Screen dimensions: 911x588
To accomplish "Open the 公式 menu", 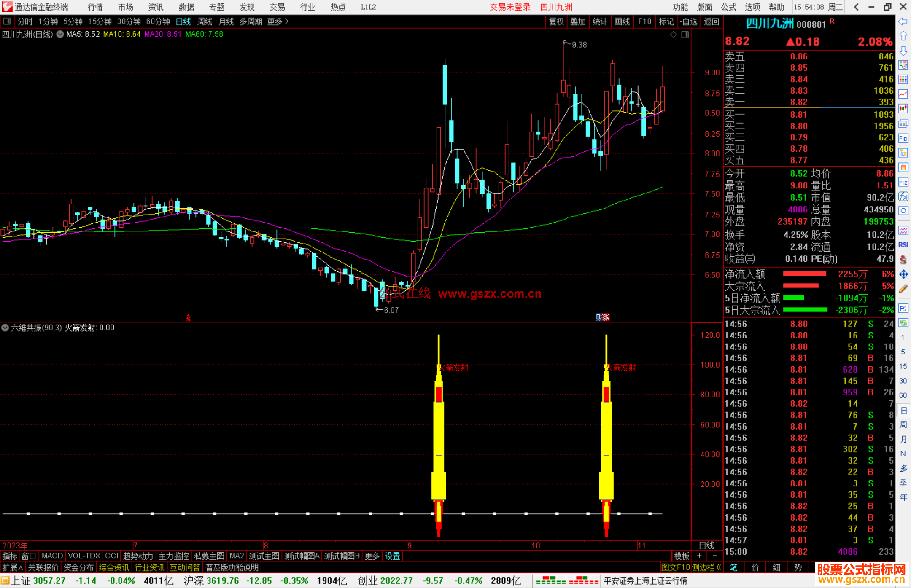I will 728,7.
